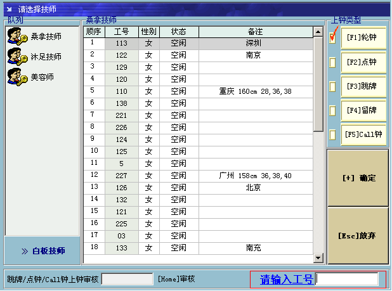The height and width of the screenshot is (291, 392).
Task: Cancel with the [Esc]放弃 button
Action: [x=358, y=236]
